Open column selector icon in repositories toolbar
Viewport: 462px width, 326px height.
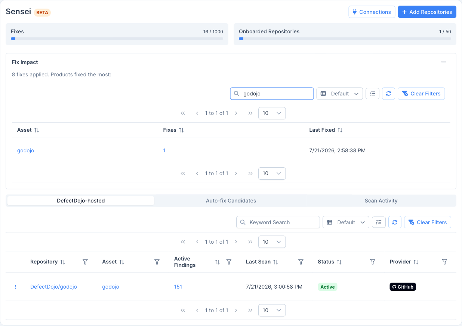(379, 222)
